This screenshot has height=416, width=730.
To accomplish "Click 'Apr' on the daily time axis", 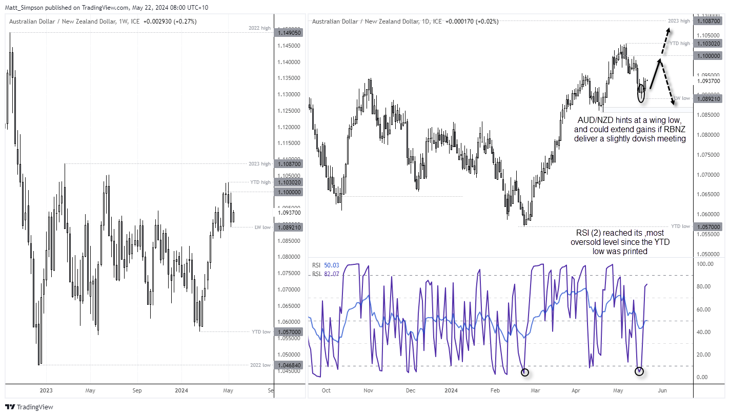I will point(576,390).
